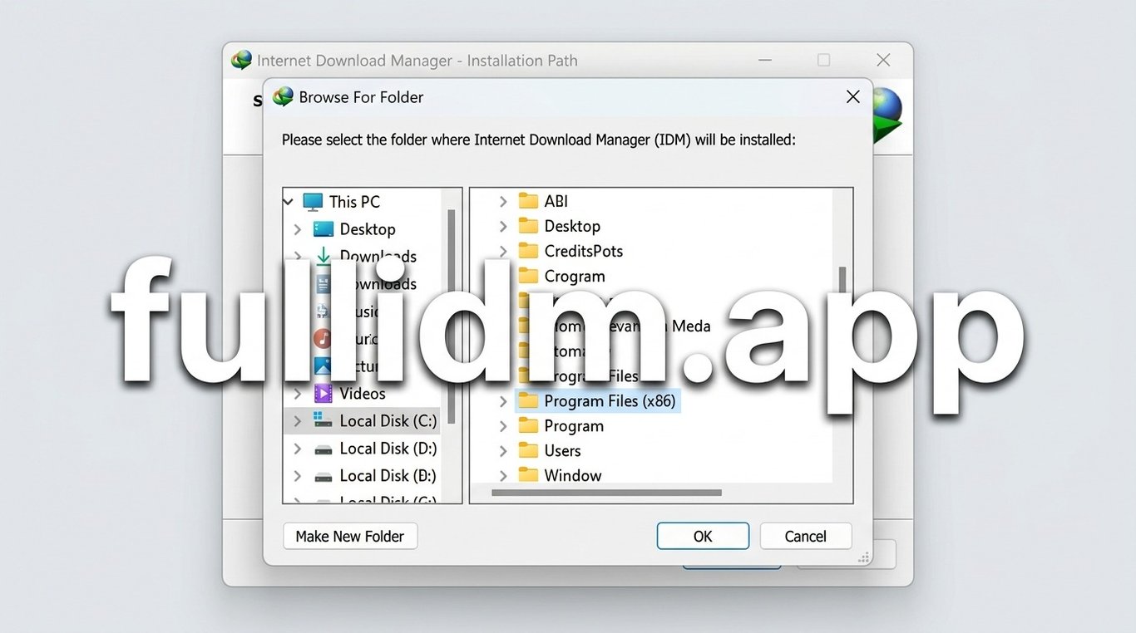Viewport: 1136px width, 633px height.
Task: Expand the Users folder
Action: point(503,451)
